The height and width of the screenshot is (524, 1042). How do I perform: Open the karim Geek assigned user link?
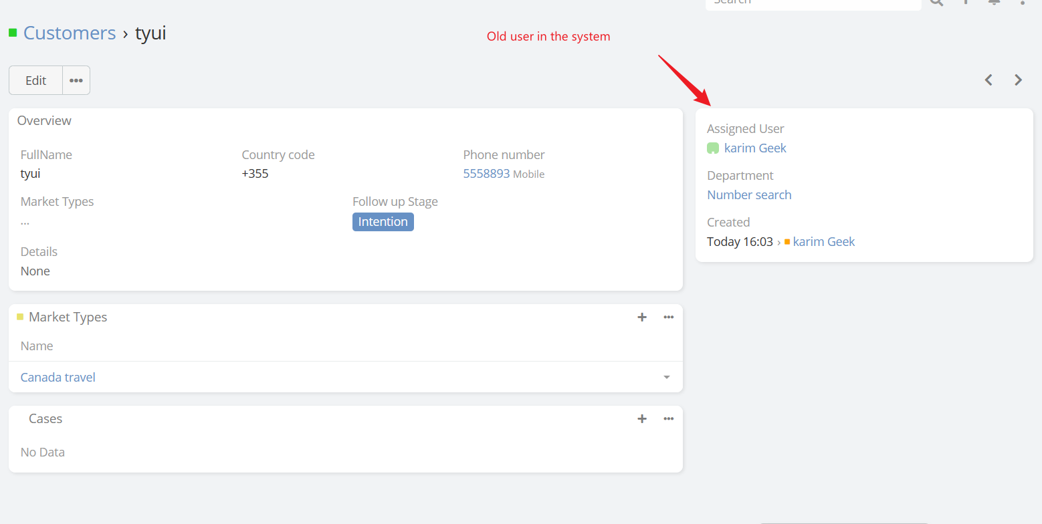point(755,148)
